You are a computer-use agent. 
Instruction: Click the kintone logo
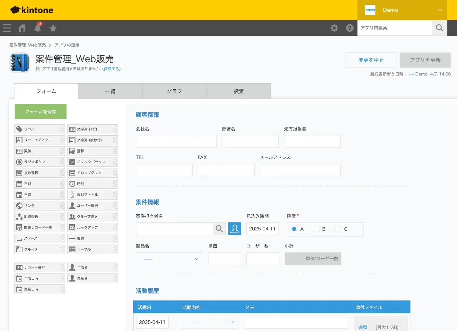tap(32, 10)
